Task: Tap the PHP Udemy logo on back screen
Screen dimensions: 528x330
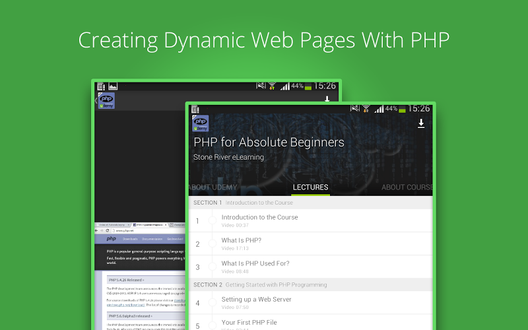Action: 106,101
